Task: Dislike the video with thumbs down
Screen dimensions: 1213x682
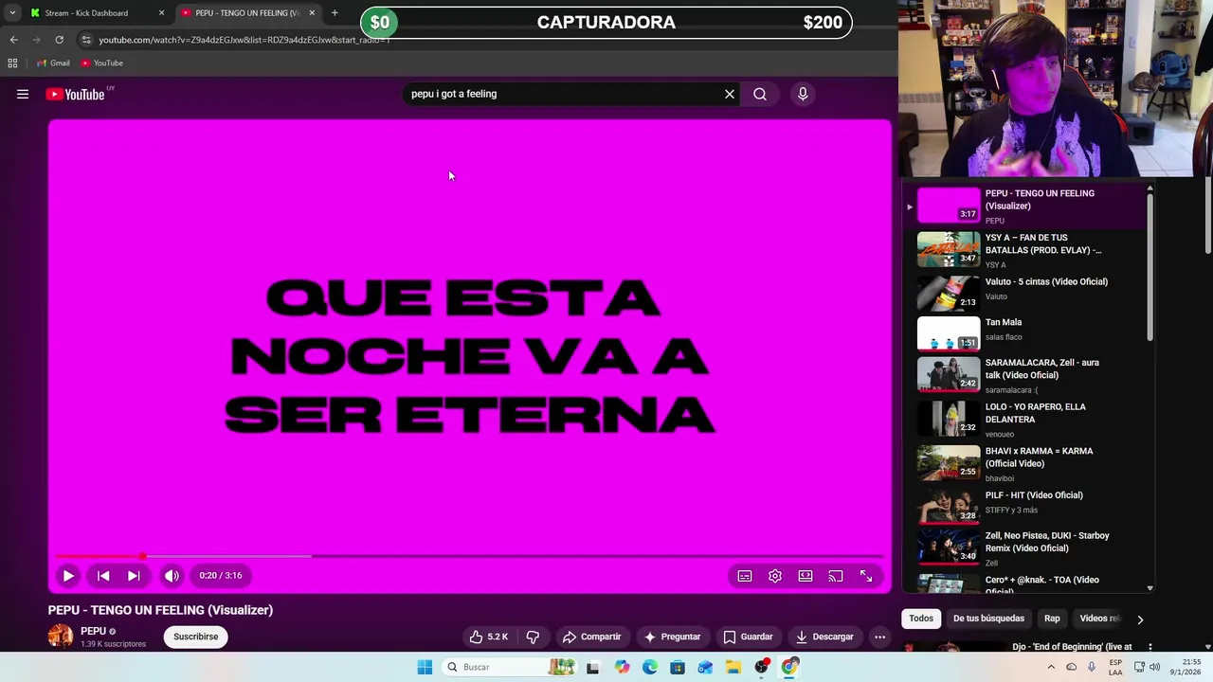Action: click(533, 637)
